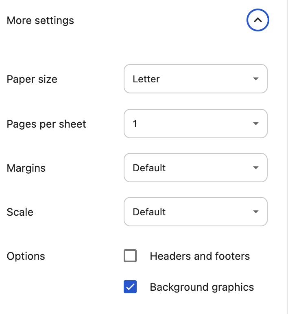The width and height of the screenshot is (288, 314).
Task: Open the Pages per sheet selector showing 1
Action: pos(196,124)
